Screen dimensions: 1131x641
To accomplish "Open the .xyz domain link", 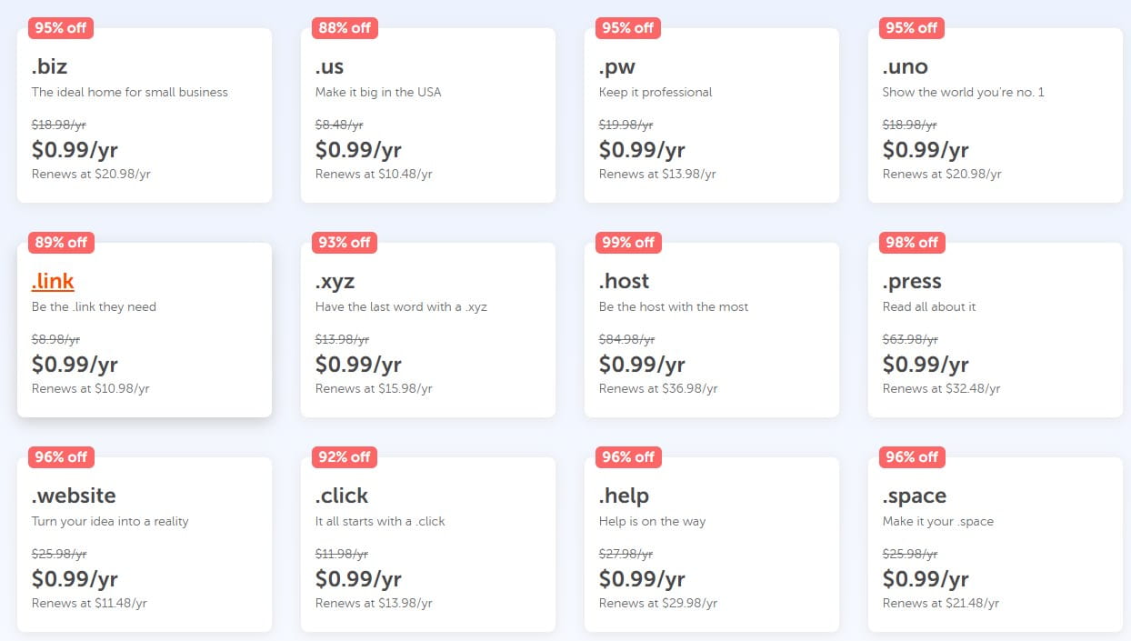I will tap(335, 281).
